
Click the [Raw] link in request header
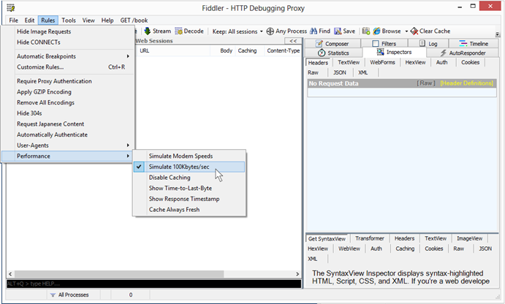pos(426,83)
